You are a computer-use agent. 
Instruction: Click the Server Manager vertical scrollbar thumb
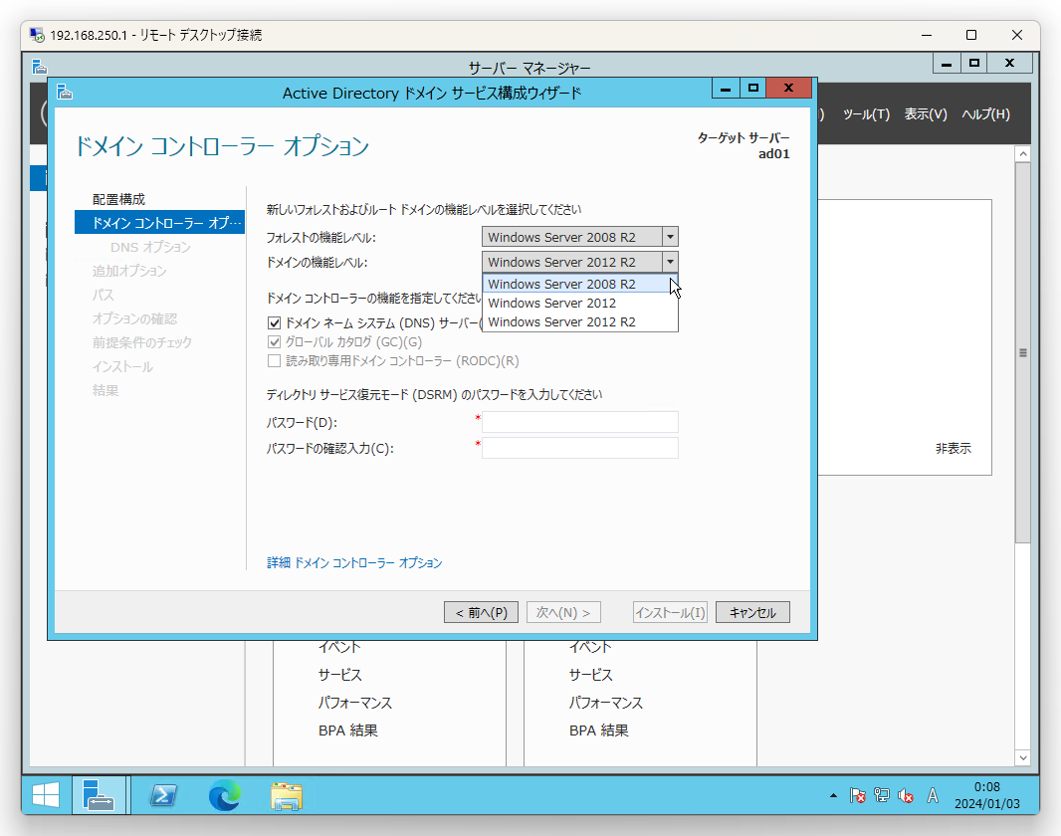(x=1023, y=352)
